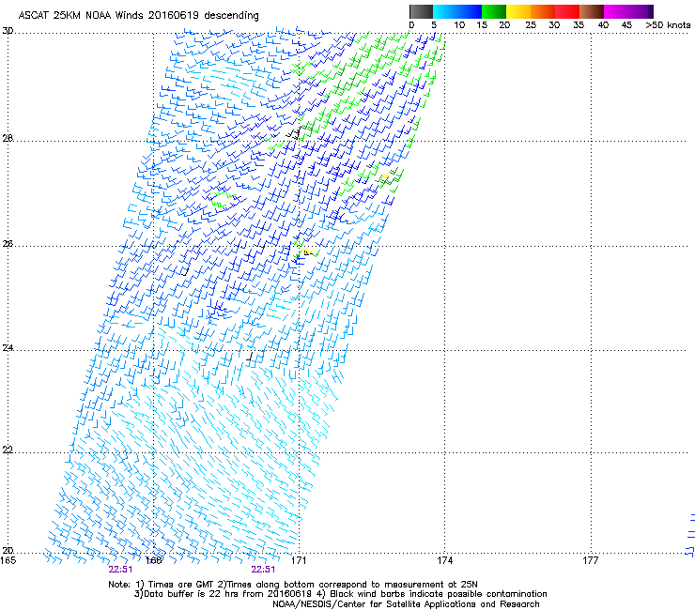Viewport: 695px width, 610px height.
Task: Click the 'NOAA/NESDIS/Center for Satellite Applications and Research' credit
Action: click(x=406, y=604)
